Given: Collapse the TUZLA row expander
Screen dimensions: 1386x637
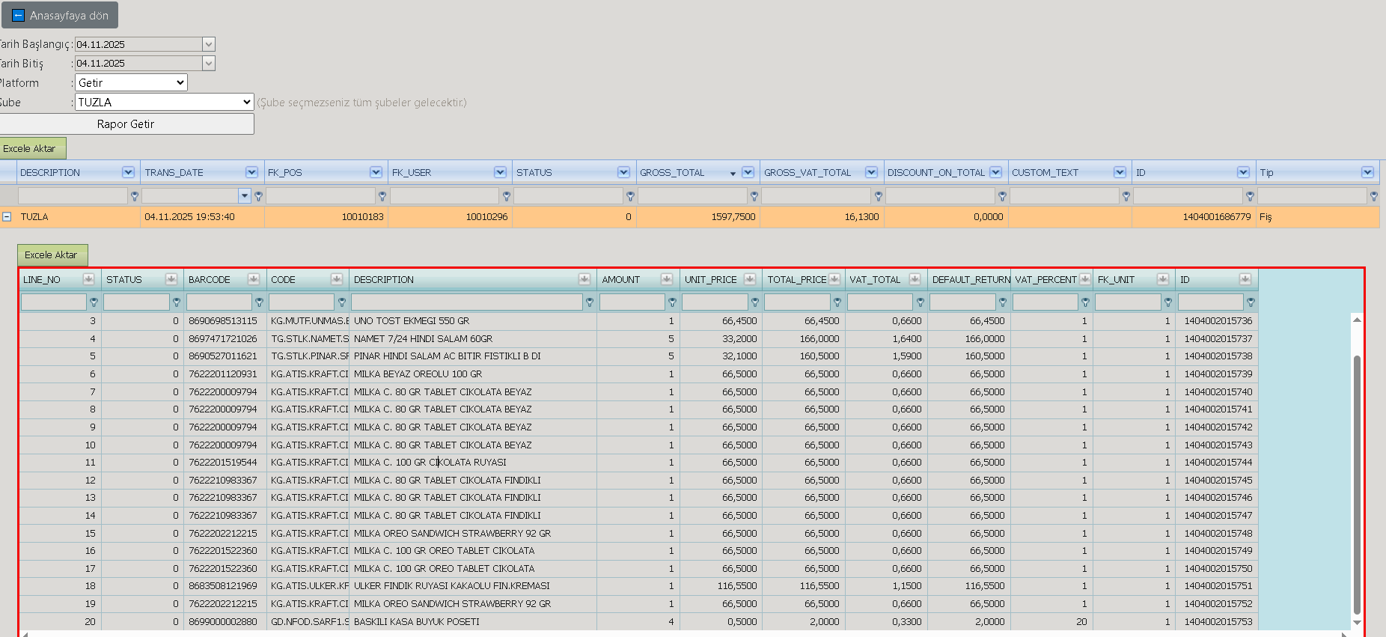Looking at the screenshot, I should tap(7, 216).
